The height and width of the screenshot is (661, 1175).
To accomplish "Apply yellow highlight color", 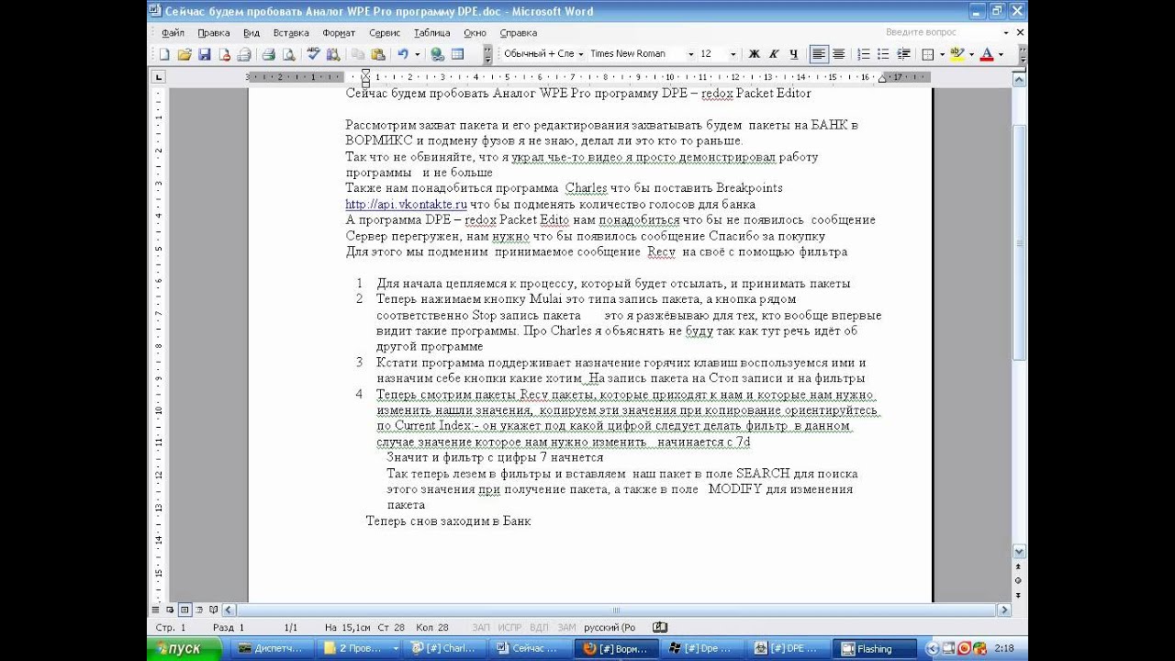I will (957, 54).
